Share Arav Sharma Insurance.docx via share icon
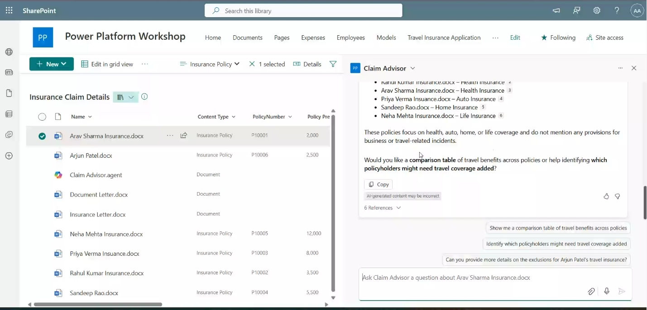This screenshot has width=647, height=310. click(x=184, y=136)
